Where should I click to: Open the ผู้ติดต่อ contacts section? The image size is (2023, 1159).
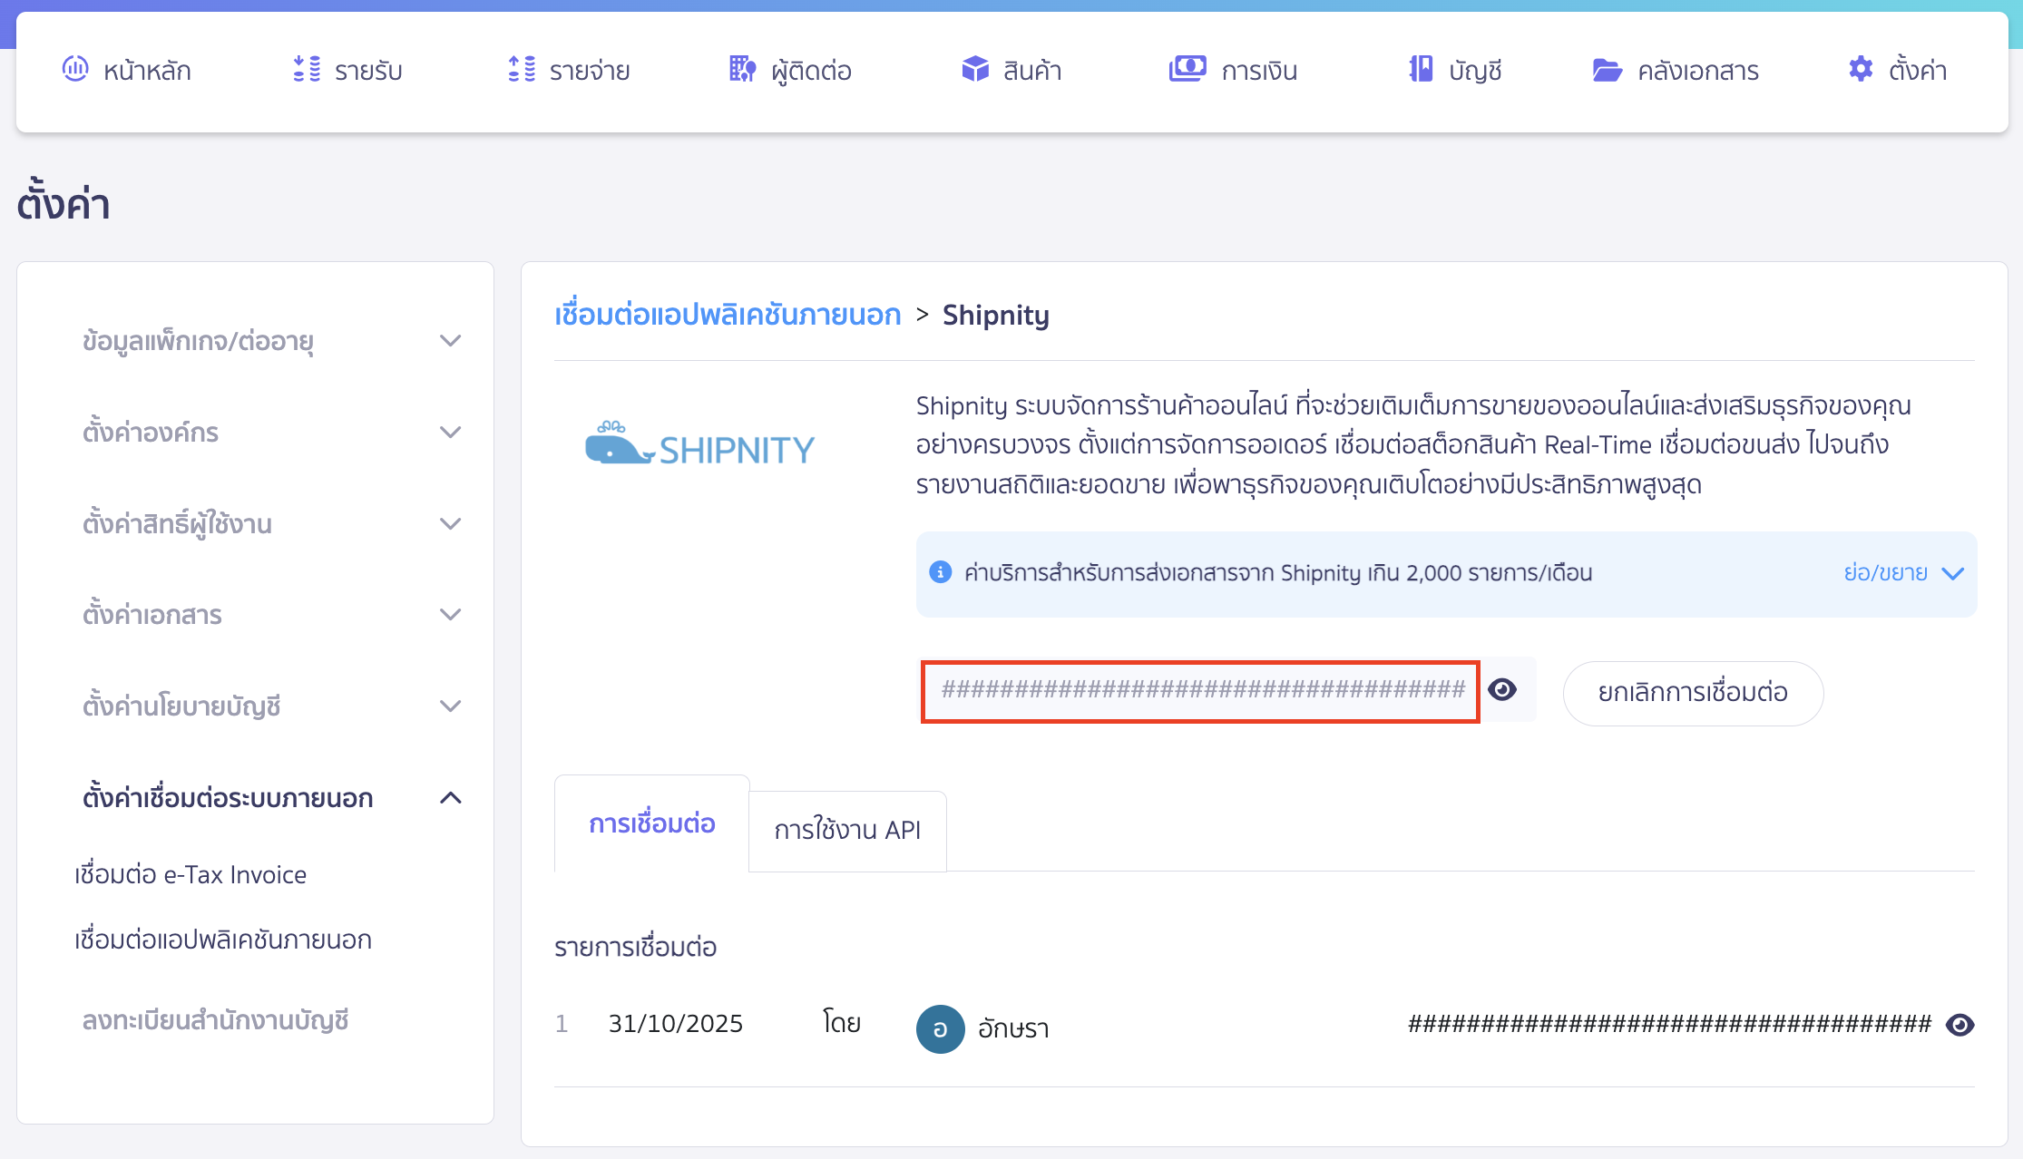[789, 70]
